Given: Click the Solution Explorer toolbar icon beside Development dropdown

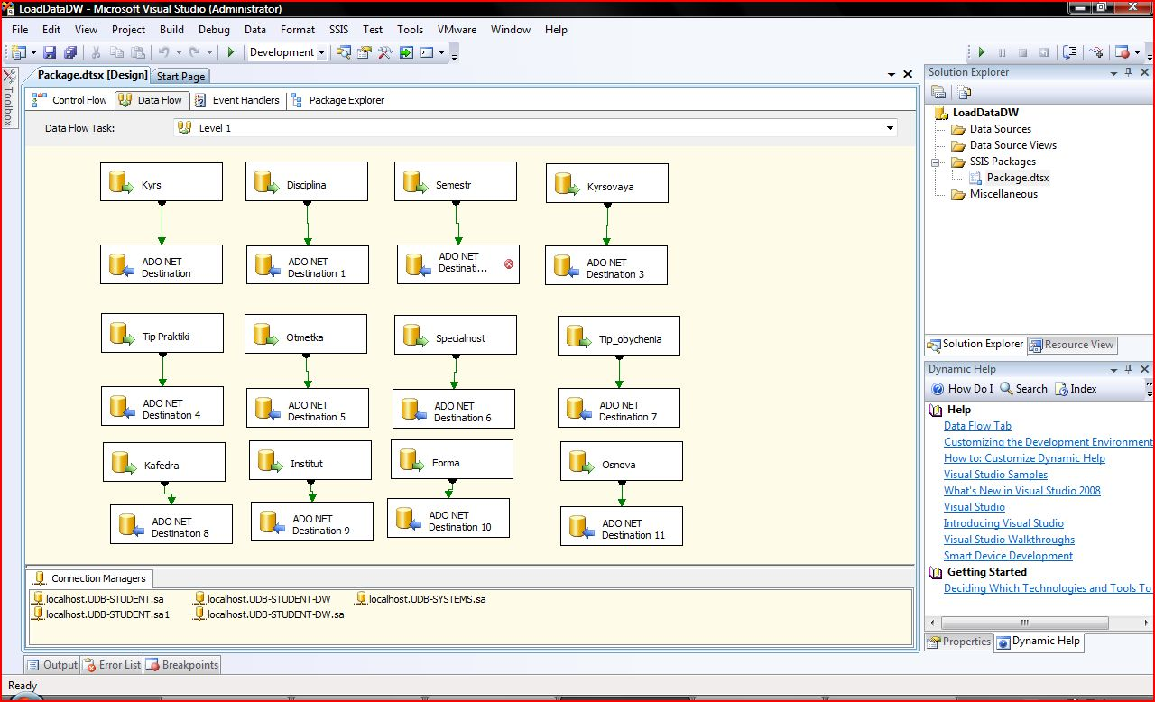Looking at the screenshot, I should (344, 52).
